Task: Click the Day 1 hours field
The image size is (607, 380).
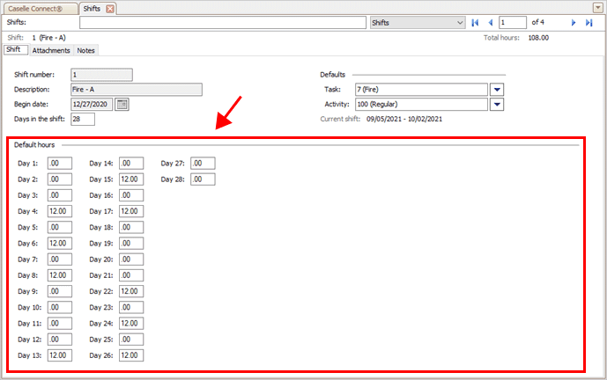Action: (60, 164)
